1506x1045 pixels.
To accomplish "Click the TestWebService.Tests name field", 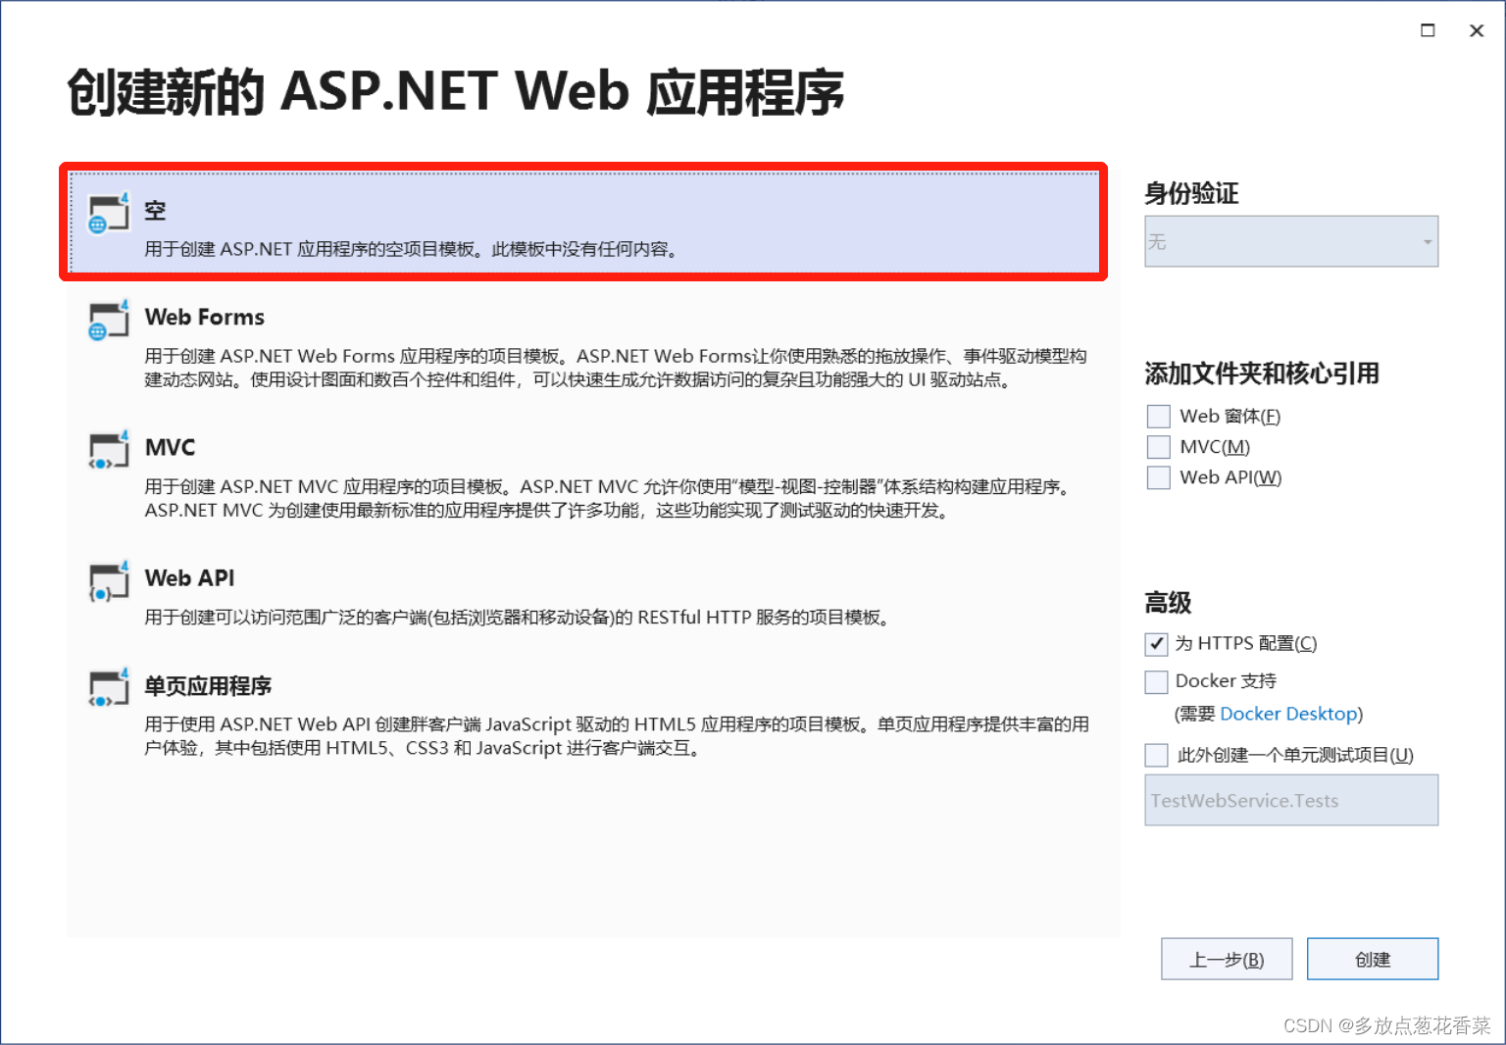I will pos(1290,800).
